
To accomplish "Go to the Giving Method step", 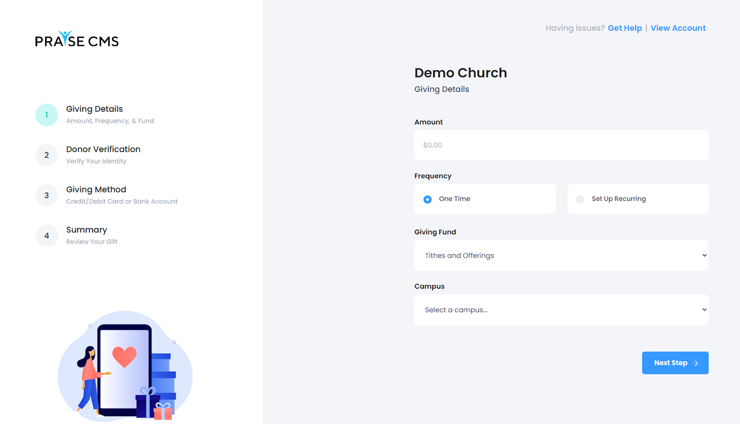I will click(96, 190).
